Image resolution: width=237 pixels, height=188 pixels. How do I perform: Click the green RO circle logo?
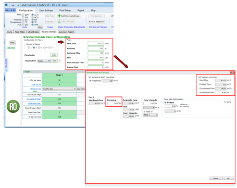[13, 106]
